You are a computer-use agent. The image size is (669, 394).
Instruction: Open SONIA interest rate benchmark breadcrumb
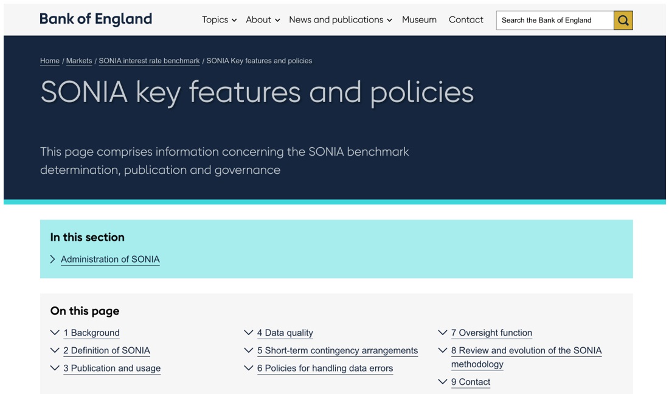click(150, 61)
